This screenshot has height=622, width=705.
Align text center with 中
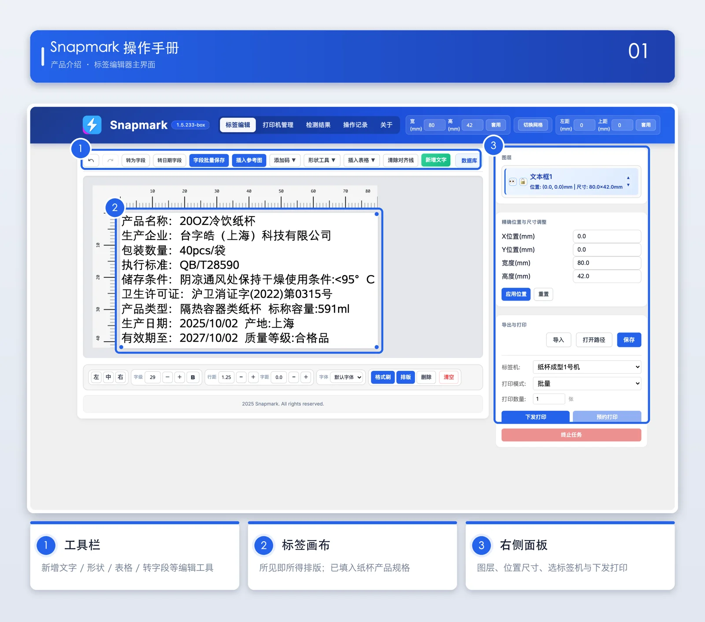[108, 377]
